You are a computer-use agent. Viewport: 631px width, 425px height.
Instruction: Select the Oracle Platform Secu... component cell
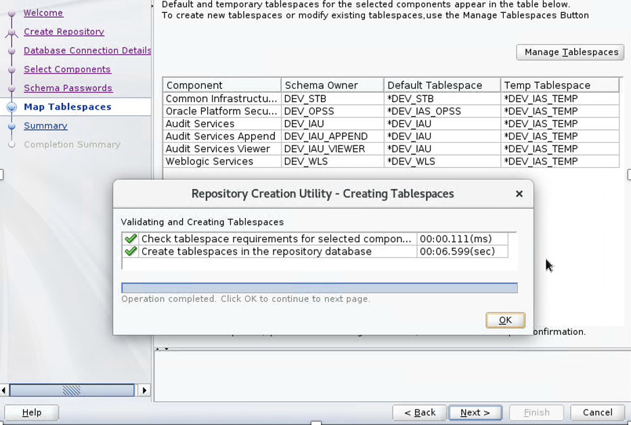222,112
